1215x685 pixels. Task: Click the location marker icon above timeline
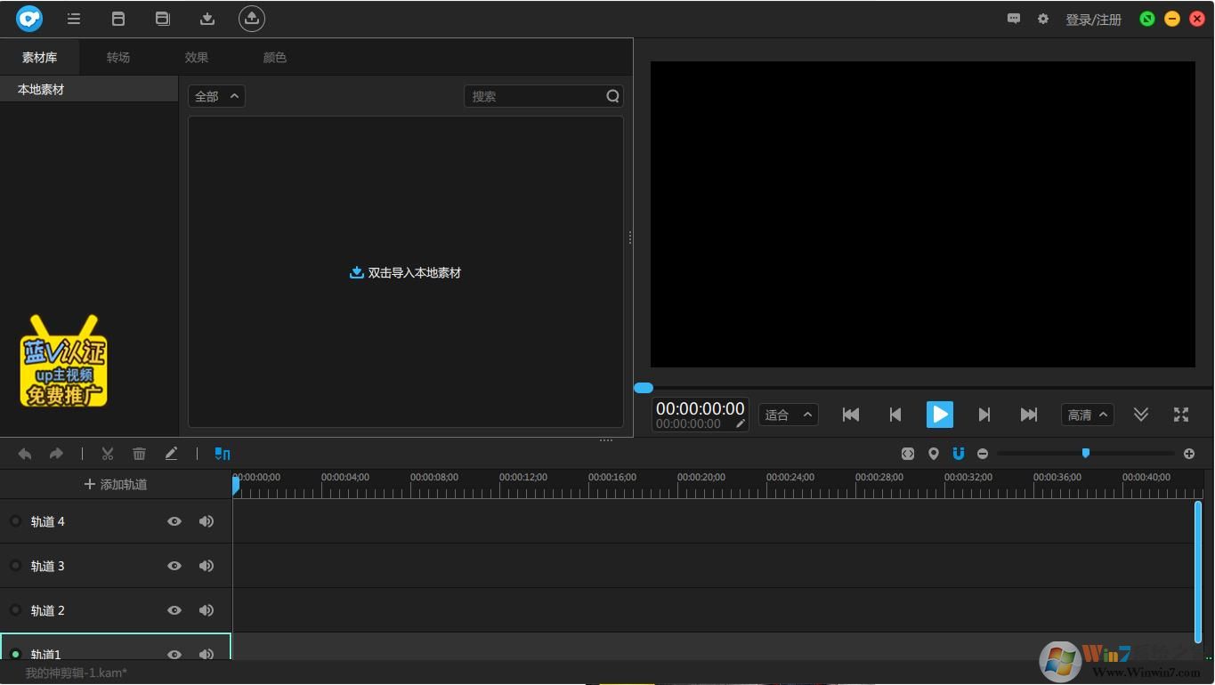coord(933,454)
